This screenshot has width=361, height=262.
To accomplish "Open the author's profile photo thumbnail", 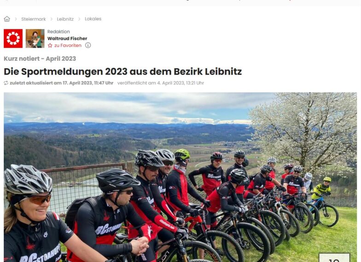I will pos(35,39).
